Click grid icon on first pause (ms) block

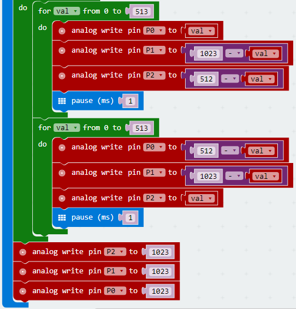(62, 101)
